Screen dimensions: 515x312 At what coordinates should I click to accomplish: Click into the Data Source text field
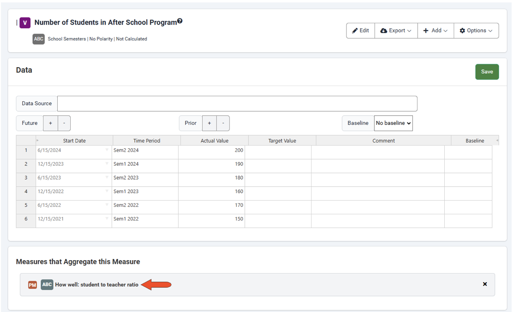237,104
